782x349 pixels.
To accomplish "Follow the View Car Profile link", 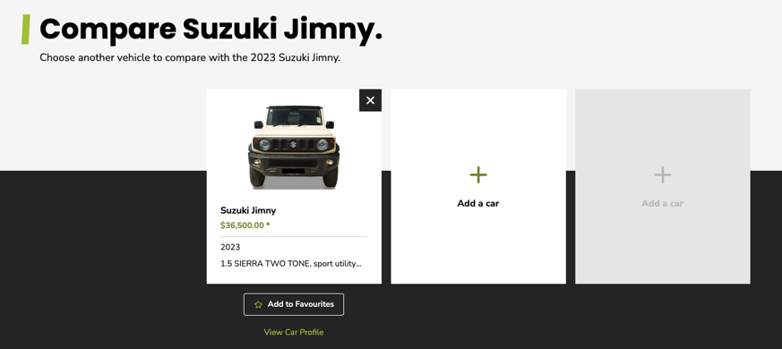I will pyautogui.click(x=294, y=332).
